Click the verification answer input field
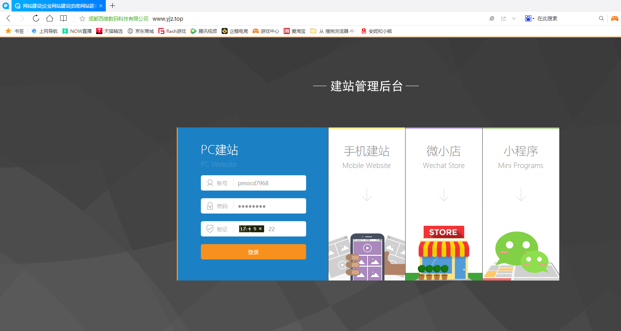This screenshot has width=621, height=331. coord(286,229)
